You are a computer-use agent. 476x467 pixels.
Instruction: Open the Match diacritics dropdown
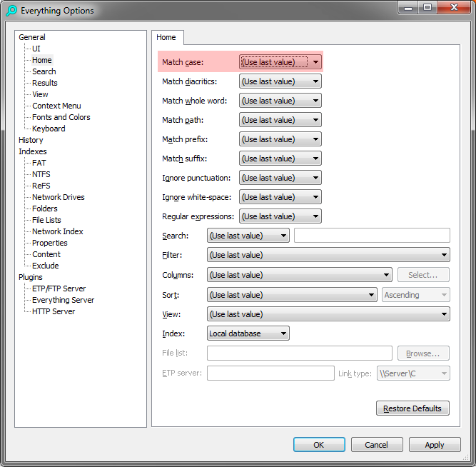[x=280, y=81]
